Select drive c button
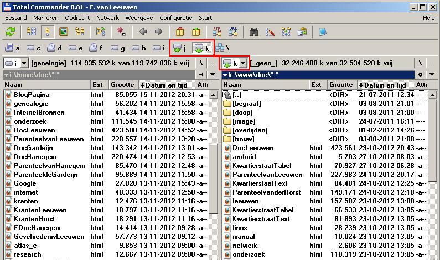 [33, 48]
